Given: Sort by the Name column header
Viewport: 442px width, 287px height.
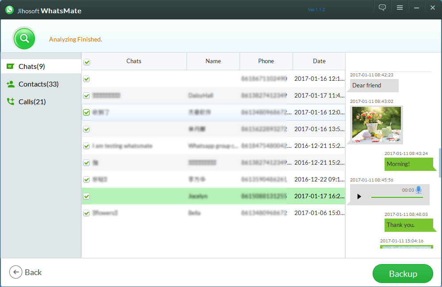Looking at the screenshot, I should tap(213, 61).
